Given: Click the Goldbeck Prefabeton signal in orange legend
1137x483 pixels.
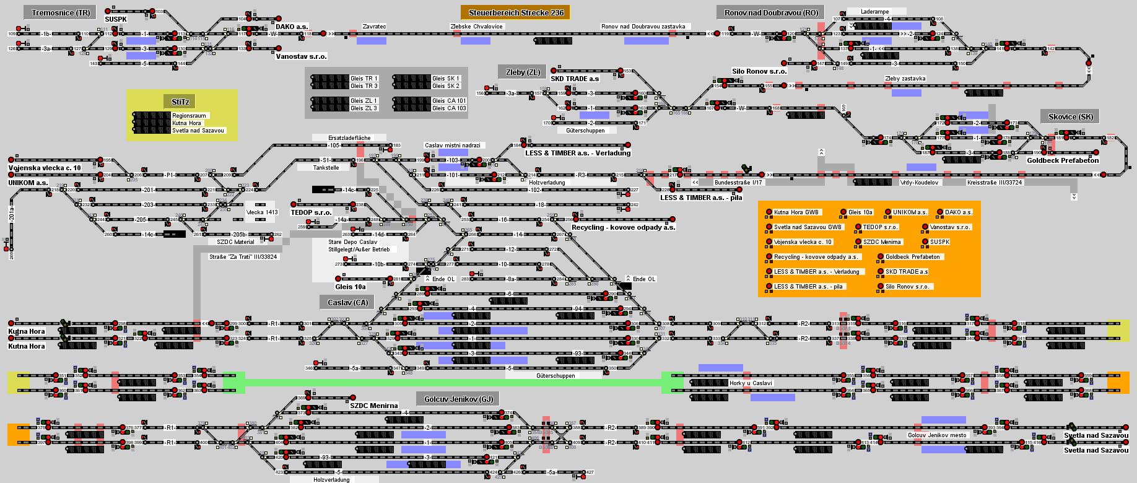Looking at the screenshot, I should (881, 257).
